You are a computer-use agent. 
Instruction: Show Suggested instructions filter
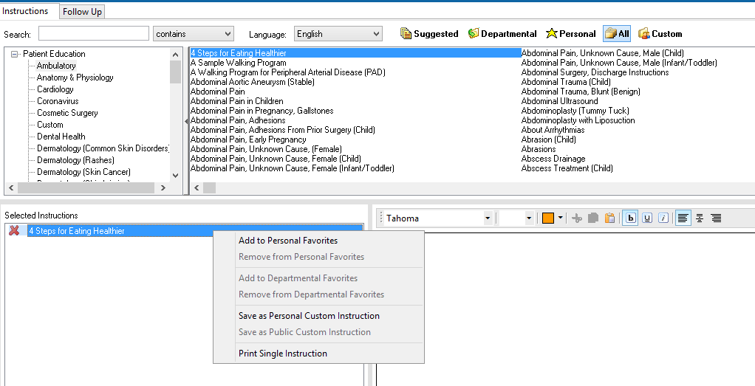click(x=429, y=34)
